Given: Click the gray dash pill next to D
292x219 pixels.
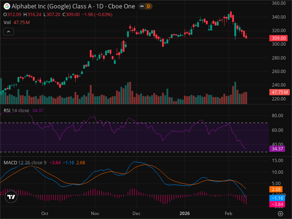Looking at the screenshot, I should pyautogui.click(x=142, y=6).
